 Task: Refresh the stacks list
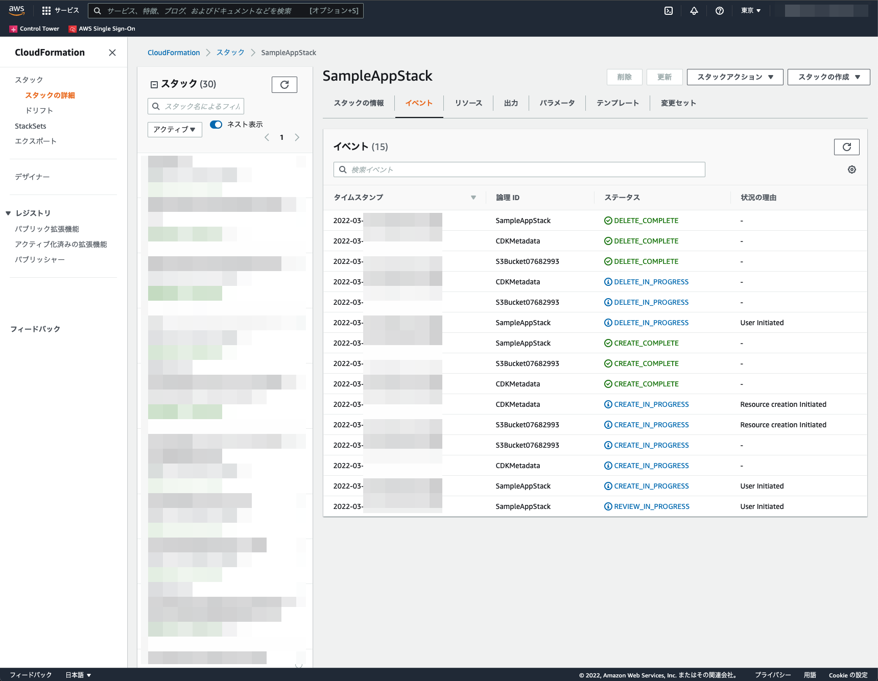(284, 85)
